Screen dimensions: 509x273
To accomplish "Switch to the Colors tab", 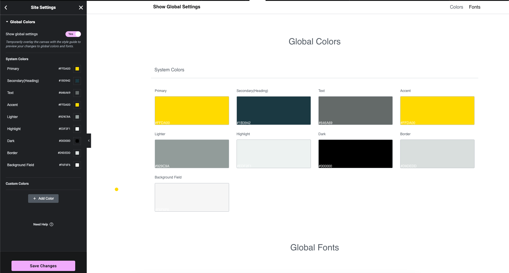I will pos(456,7).
